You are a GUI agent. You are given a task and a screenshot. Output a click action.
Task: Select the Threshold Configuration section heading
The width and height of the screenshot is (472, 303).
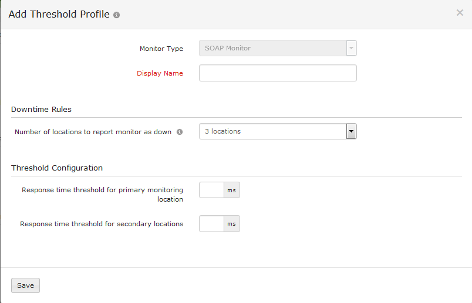pos(57,168)
